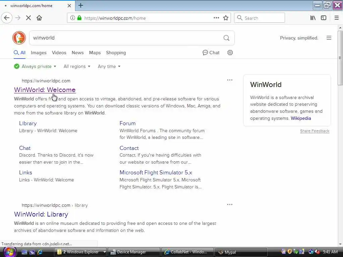Open the browser home page

[x=39, y=18]
